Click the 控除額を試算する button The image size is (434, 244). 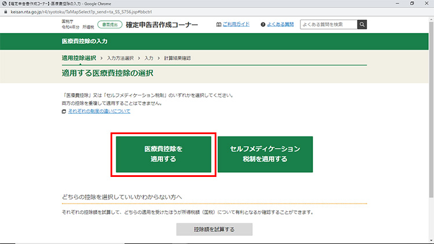(x=214, y=229)
